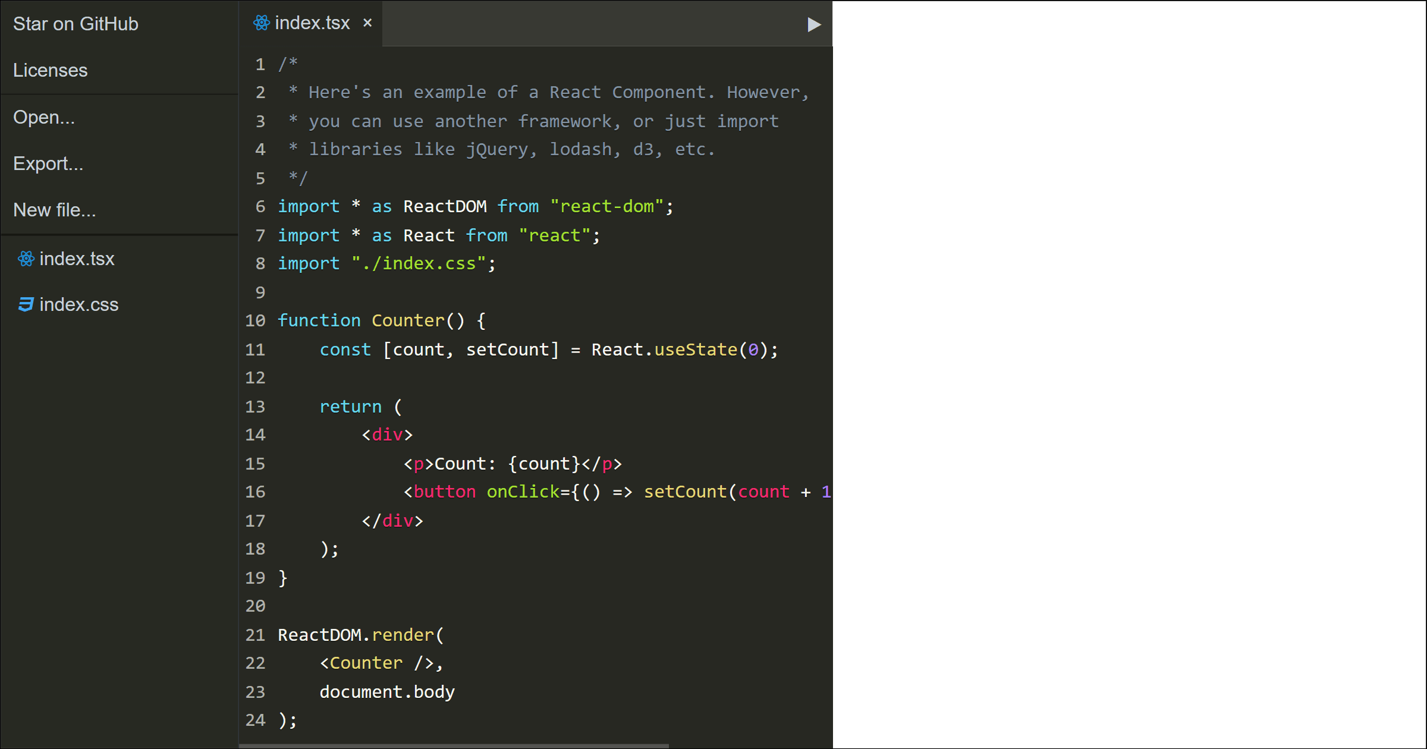The height and width of the screenshot is (749, 1427).
Task: Click the "react-dom" import string
Action: point(606,206)
